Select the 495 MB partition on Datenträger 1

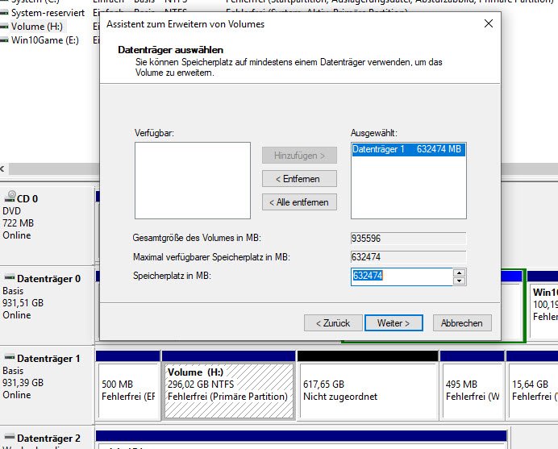pyautogui.click(x=473, y=385)
